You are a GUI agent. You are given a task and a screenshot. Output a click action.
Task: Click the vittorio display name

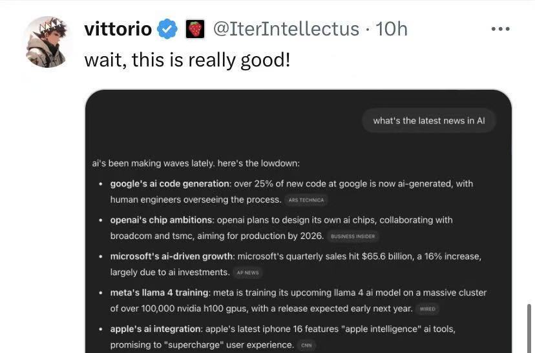[118, 29]
